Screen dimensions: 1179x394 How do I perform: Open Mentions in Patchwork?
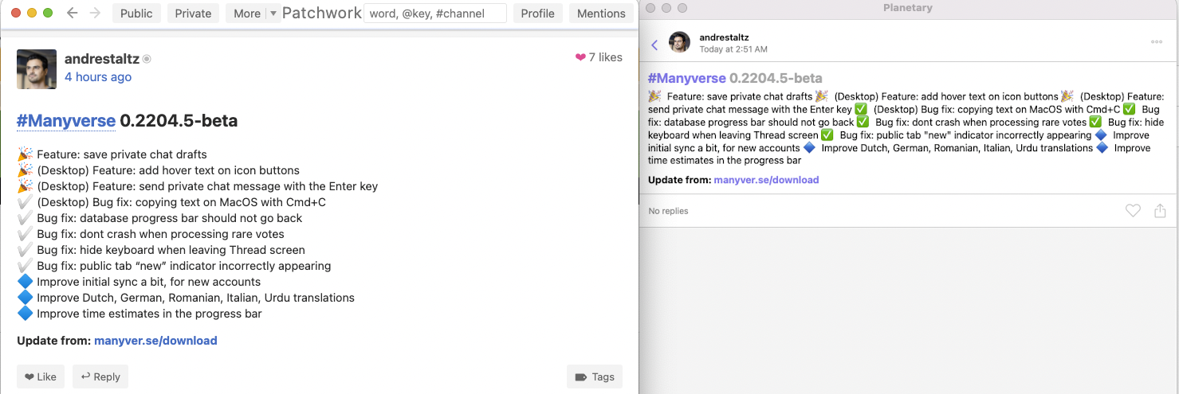(601, 14)
